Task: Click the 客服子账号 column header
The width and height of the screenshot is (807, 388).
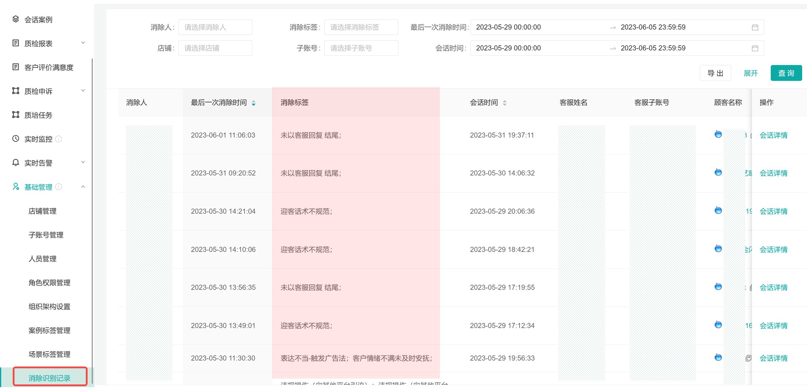Action: 652,103
